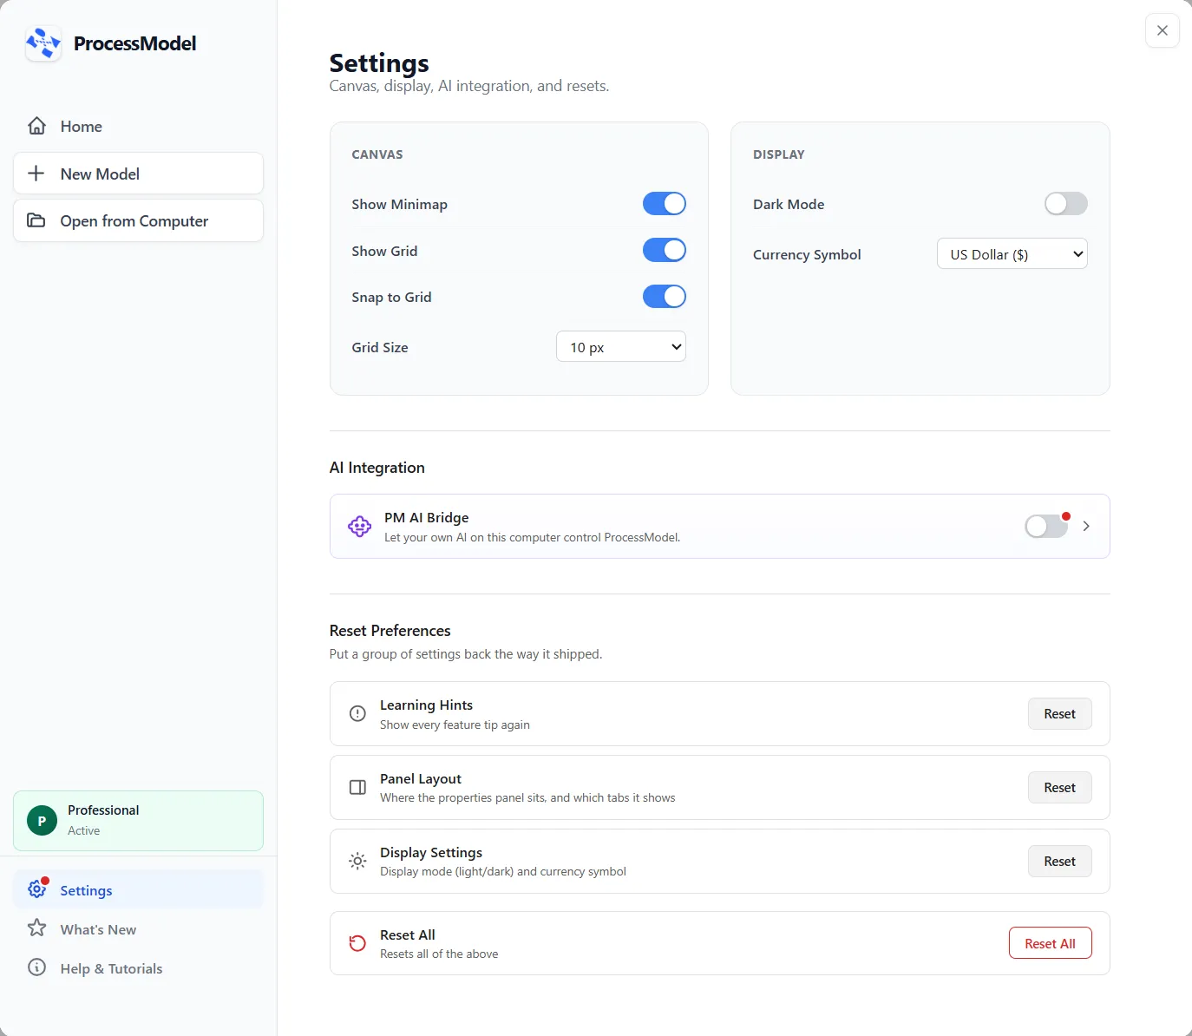Reset the Display Settings preferences

(x=1060, y=861)
